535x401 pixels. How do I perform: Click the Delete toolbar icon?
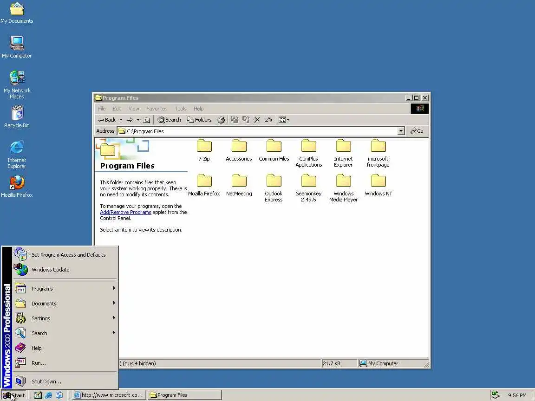click(257, 120)
